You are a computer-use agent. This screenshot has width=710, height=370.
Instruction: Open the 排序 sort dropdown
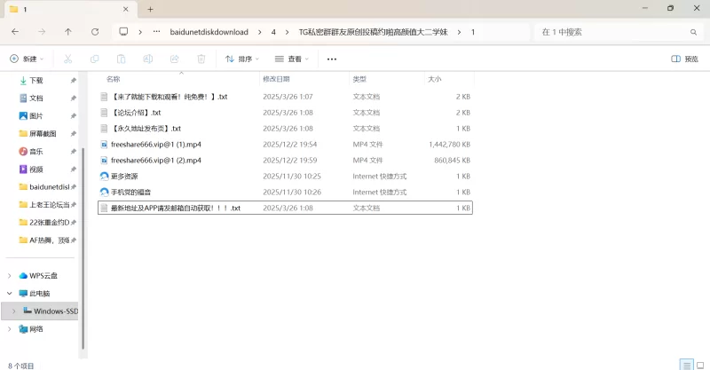coord(242,59)
